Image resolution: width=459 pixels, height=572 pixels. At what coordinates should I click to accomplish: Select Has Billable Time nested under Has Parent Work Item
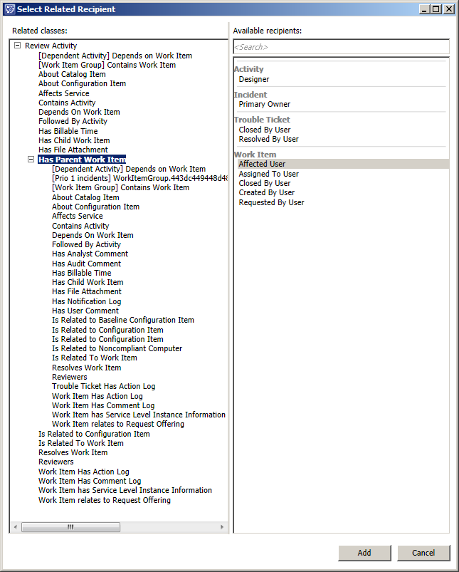pyautogui.click(x=82, y=273)
